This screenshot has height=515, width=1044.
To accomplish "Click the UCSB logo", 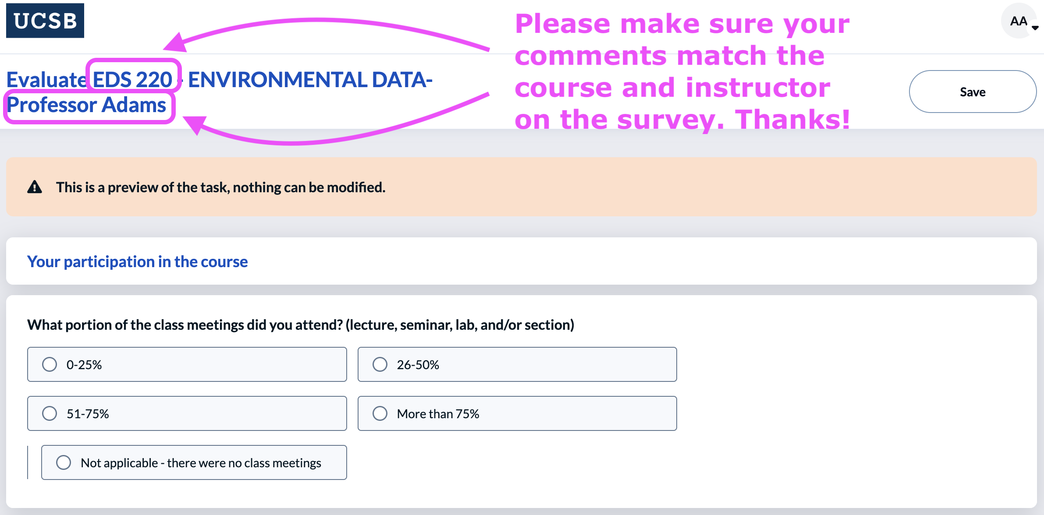I will (45, 21).
